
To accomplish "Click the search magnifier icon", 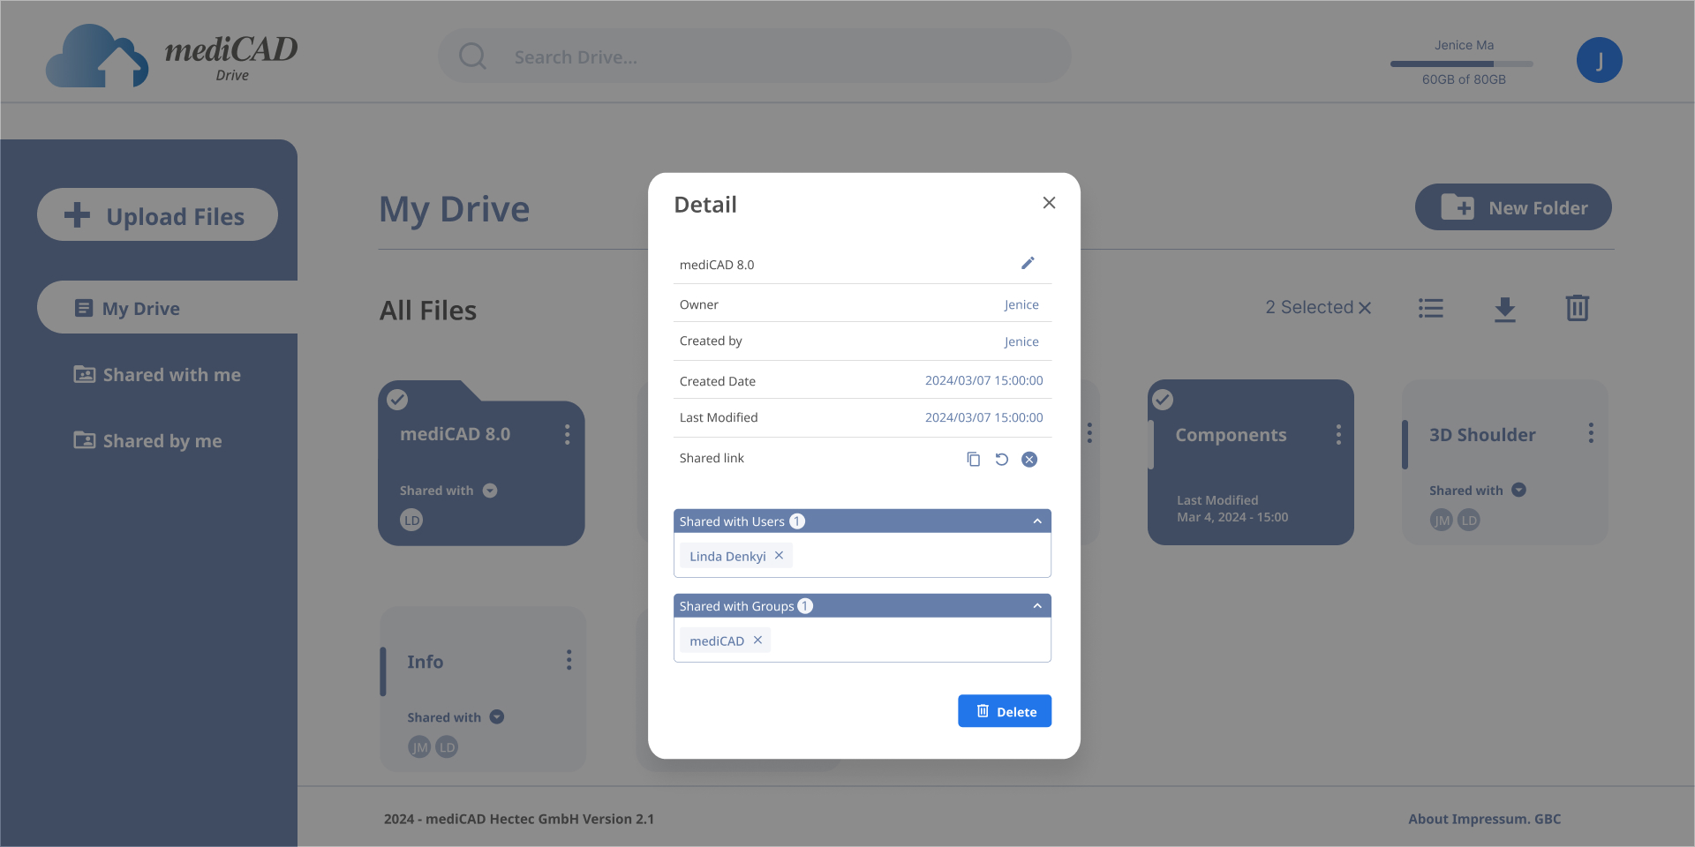I will point(473,56).
